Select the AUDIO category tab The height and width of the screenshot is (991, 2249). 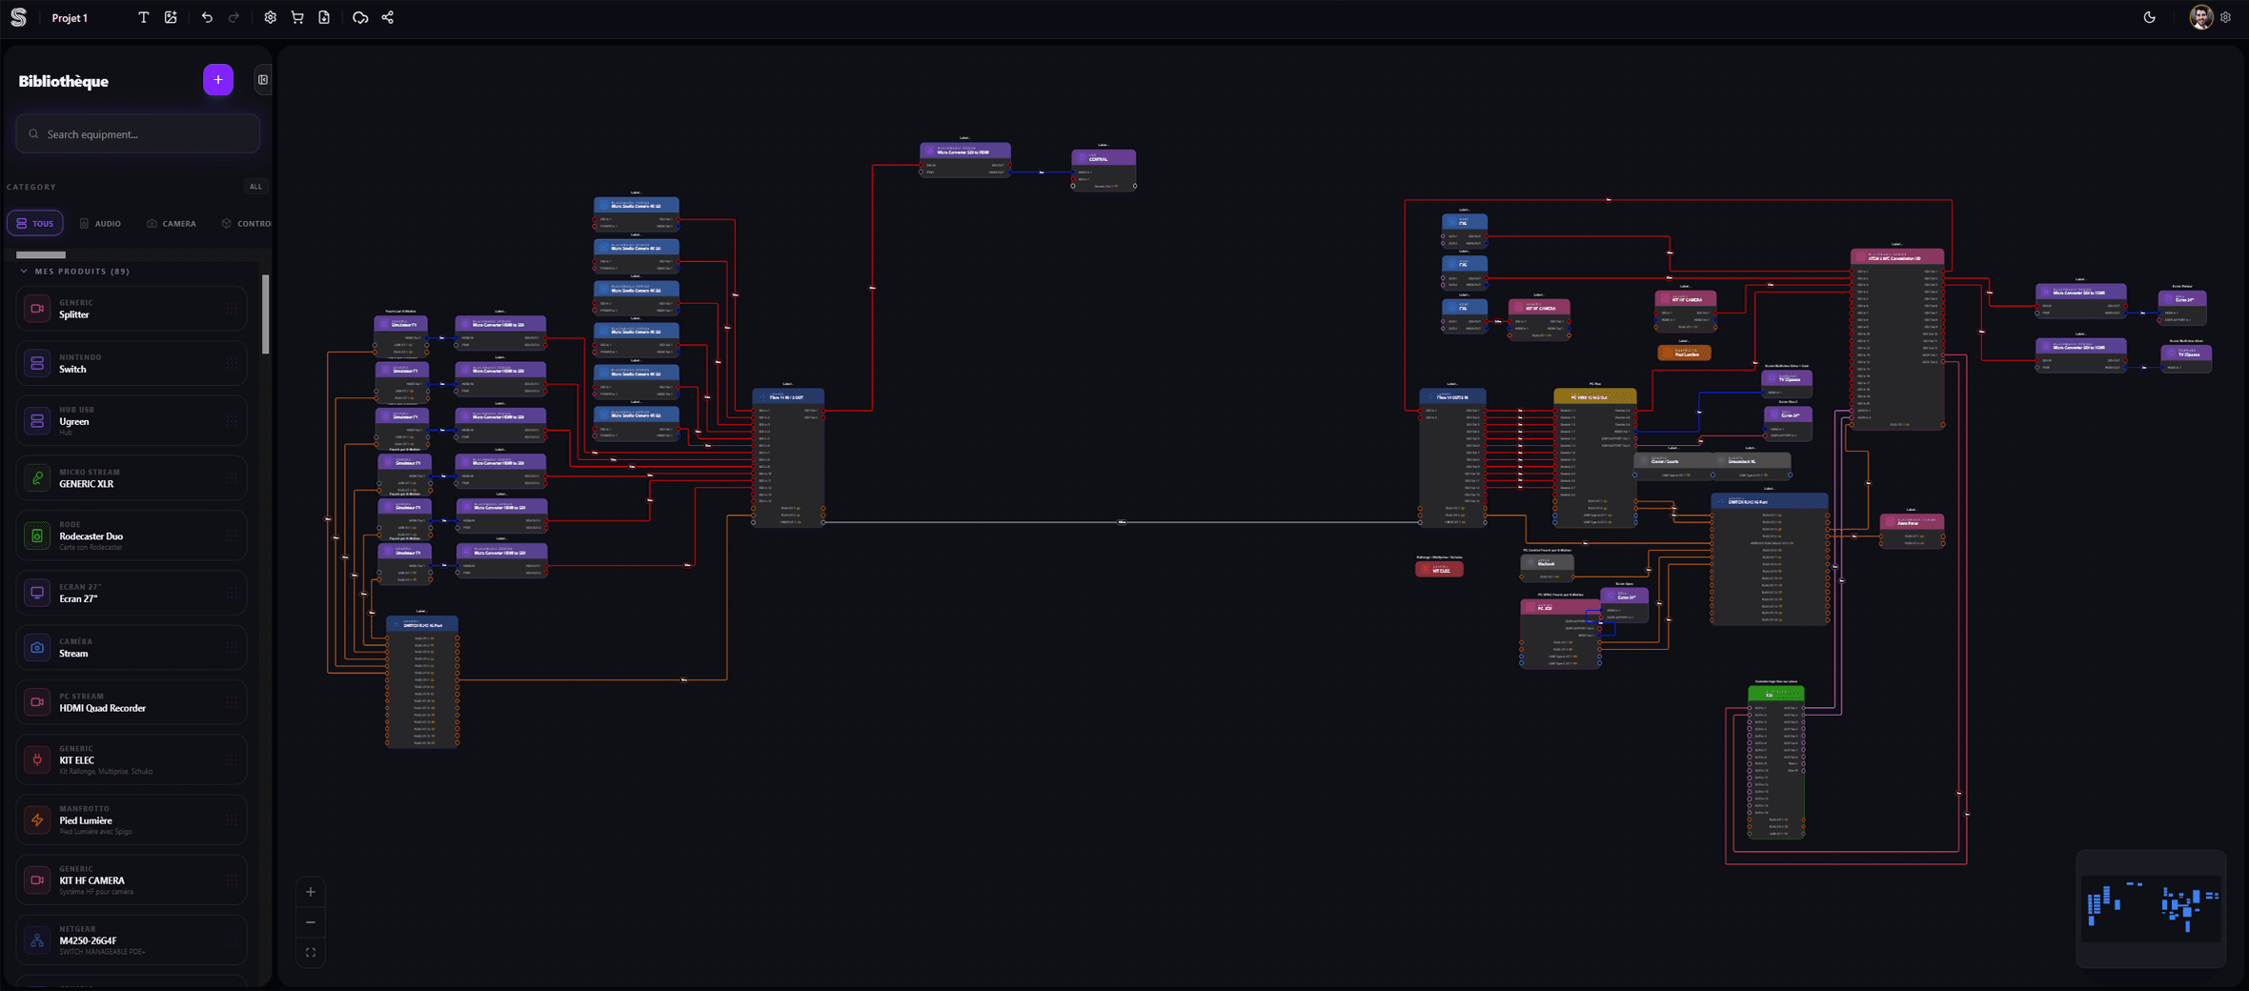click(x=100, y=224)
